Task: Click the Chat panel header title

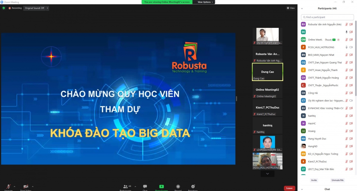Action: (327, 189)
